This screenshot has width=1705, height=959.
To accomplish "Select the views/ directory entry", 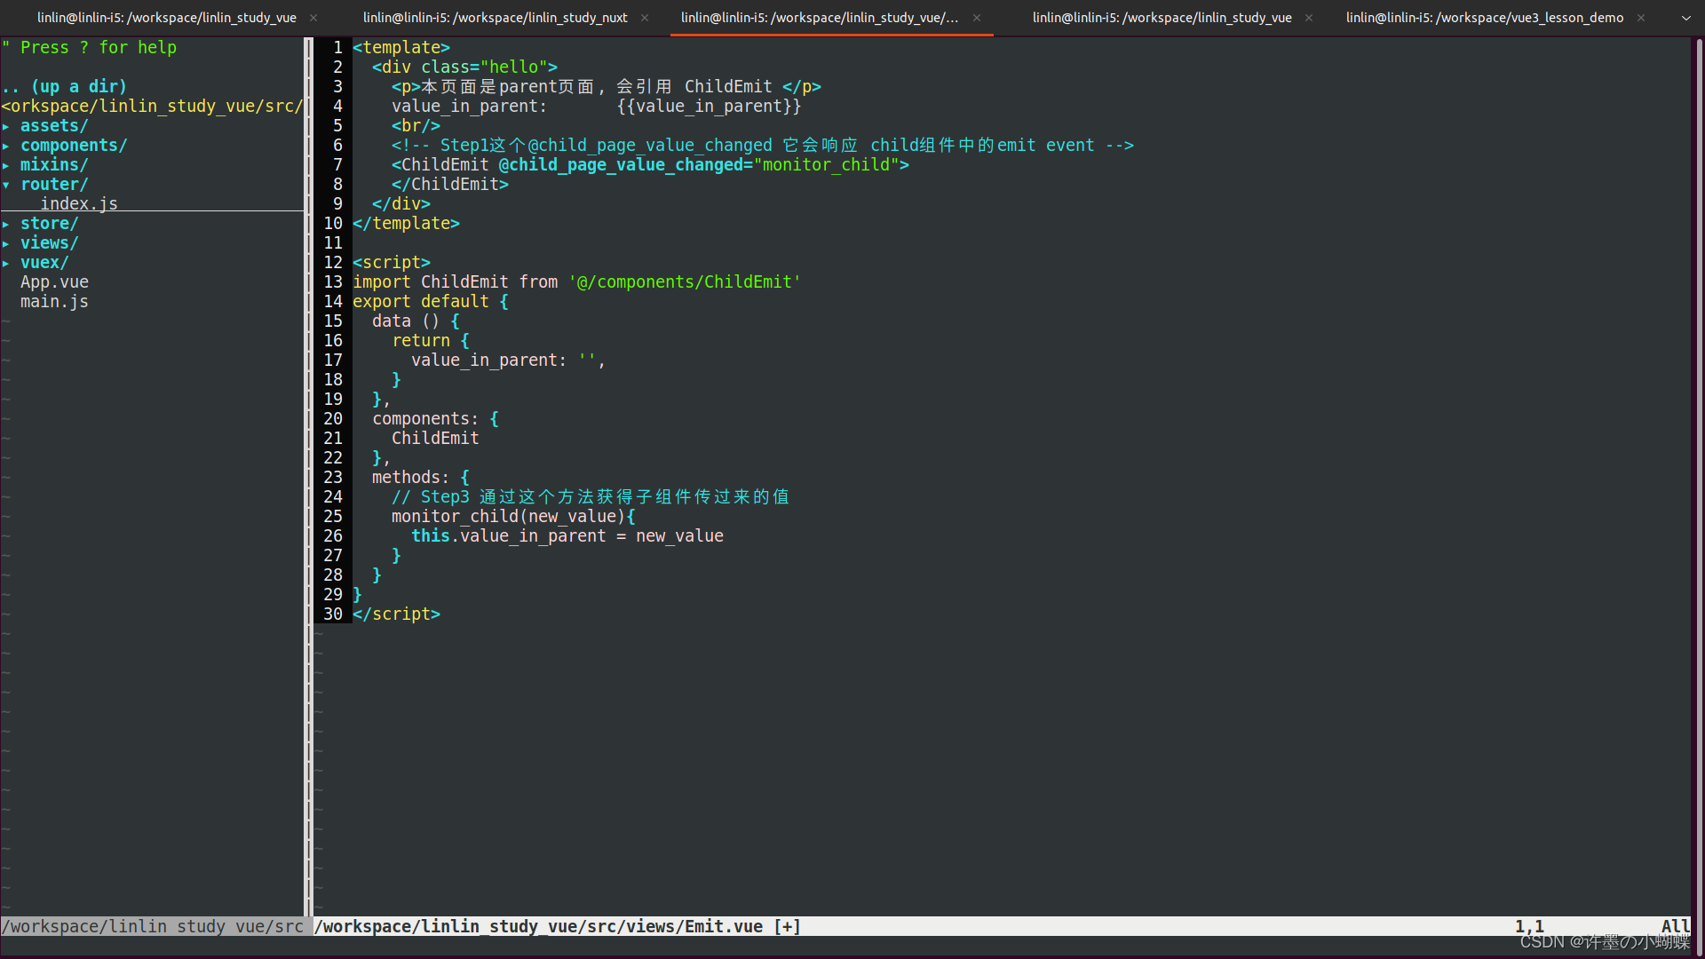I will click(49, 243).
